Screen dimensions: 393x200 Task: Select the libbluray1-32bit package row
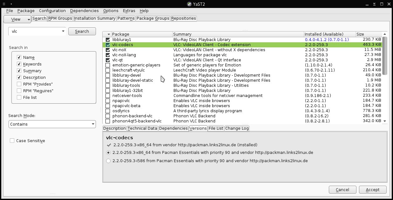[243, 91]
